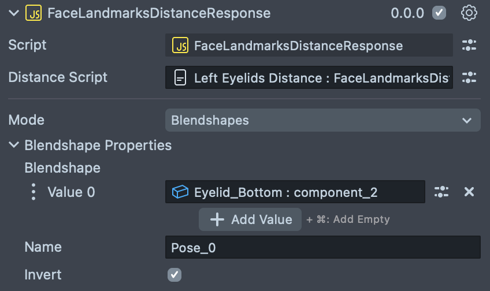Click the cube icon in Eyelid_Bottom field
Image resolution: width=490 pixels, height=291 pixels.
[x=181, y=192]
